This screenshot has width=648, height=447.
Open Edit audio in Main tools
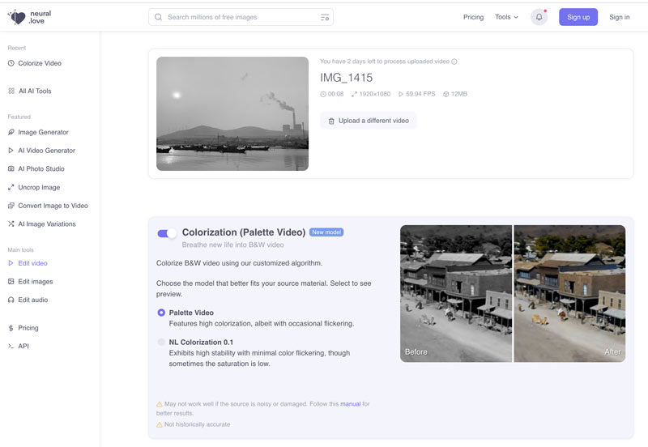coord(32,300)
